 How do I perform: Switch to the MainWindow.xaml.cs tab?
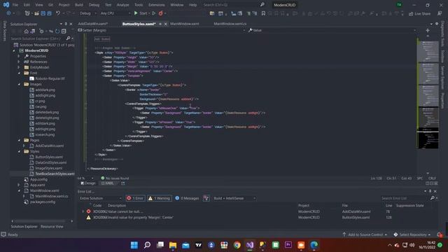point(230,24)
